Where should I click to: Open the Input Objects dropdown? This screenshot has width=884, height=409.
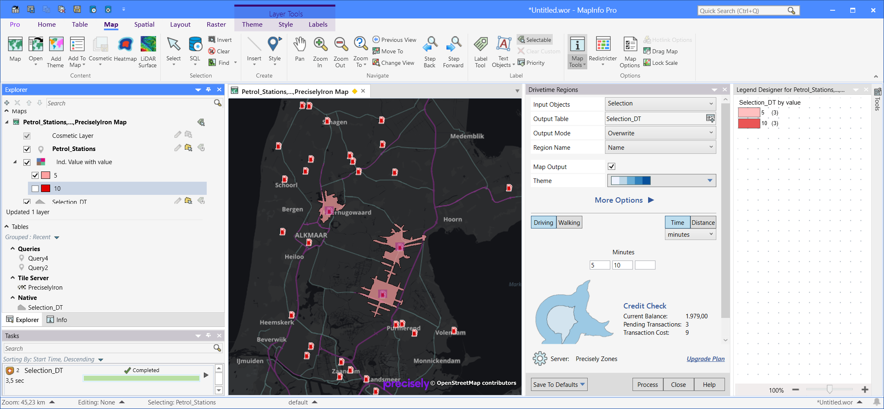pos(660,103)
